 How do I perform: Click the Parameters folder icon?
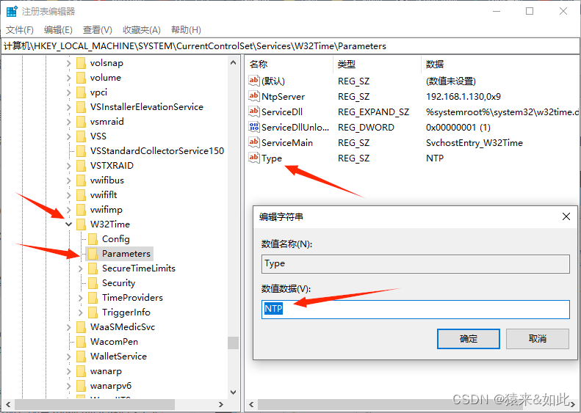[93, 254]
